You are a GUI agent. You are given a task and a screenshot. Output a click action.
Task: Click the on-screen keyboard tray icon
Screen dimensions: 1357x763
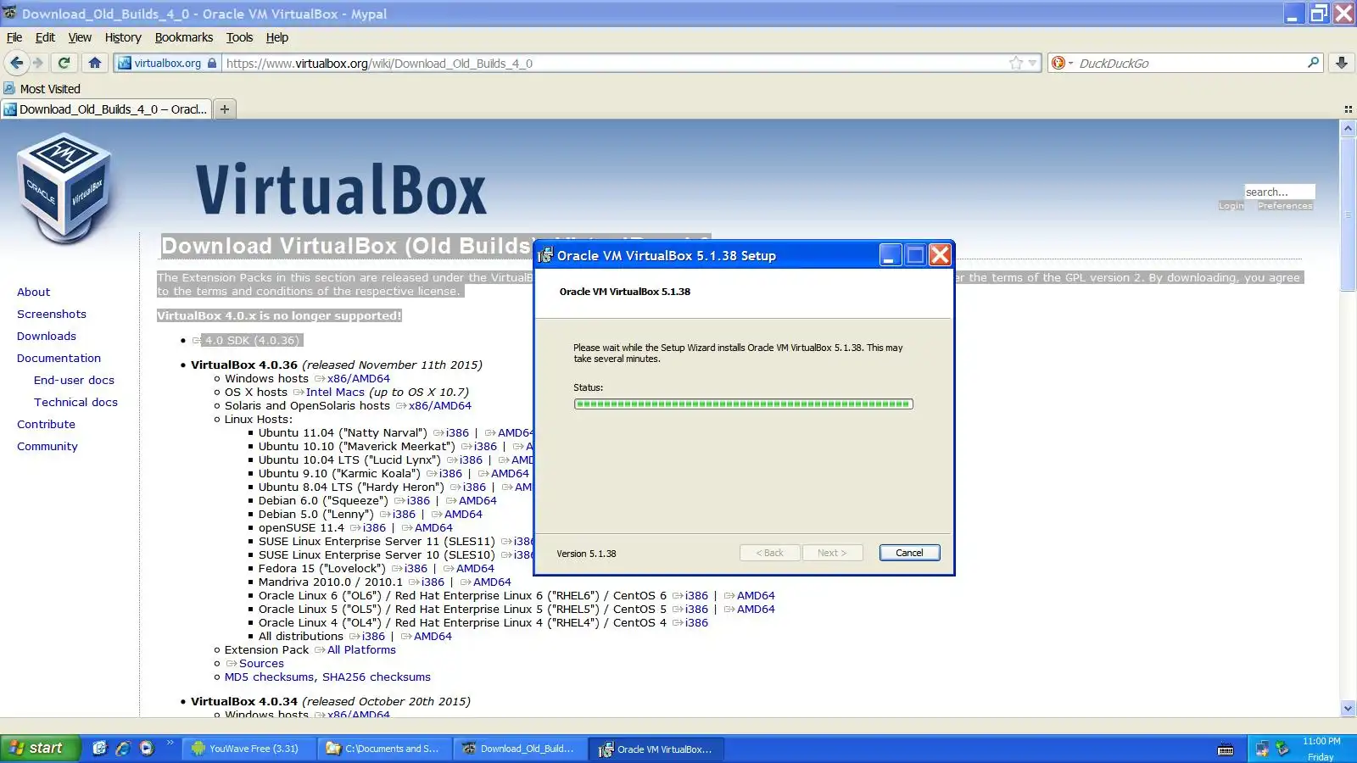click(x=1226, y=749)
